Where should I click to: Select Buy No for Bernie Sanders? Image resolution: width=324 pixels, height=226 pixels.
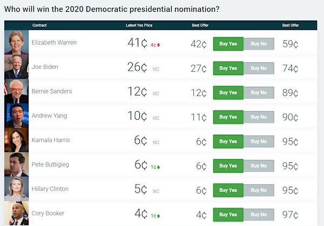click(x=259, y=93)
